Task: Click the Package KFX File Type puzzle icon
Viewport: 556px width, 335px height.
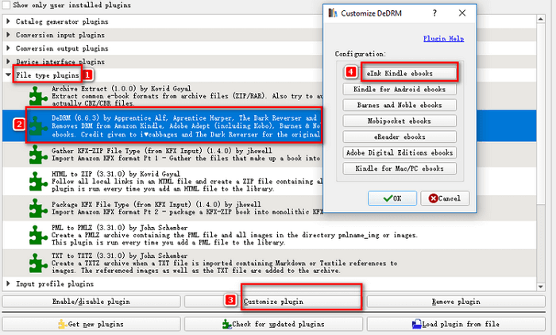Action: (x=38, y=208)
